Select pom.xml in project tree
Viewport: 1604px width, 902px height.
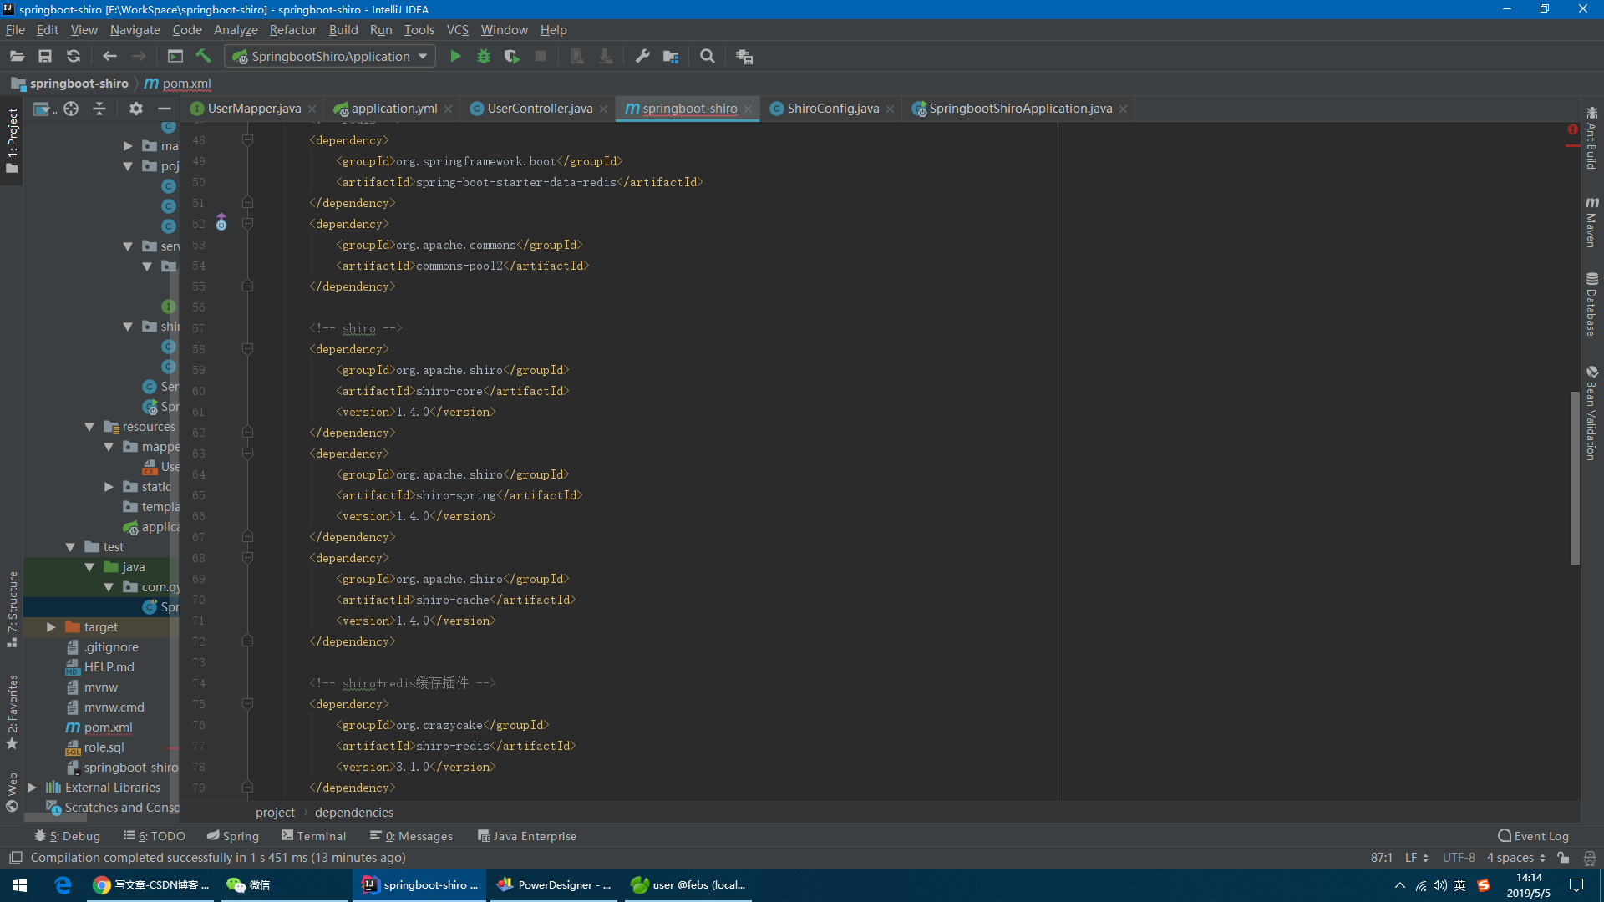[x=108, y=727]
